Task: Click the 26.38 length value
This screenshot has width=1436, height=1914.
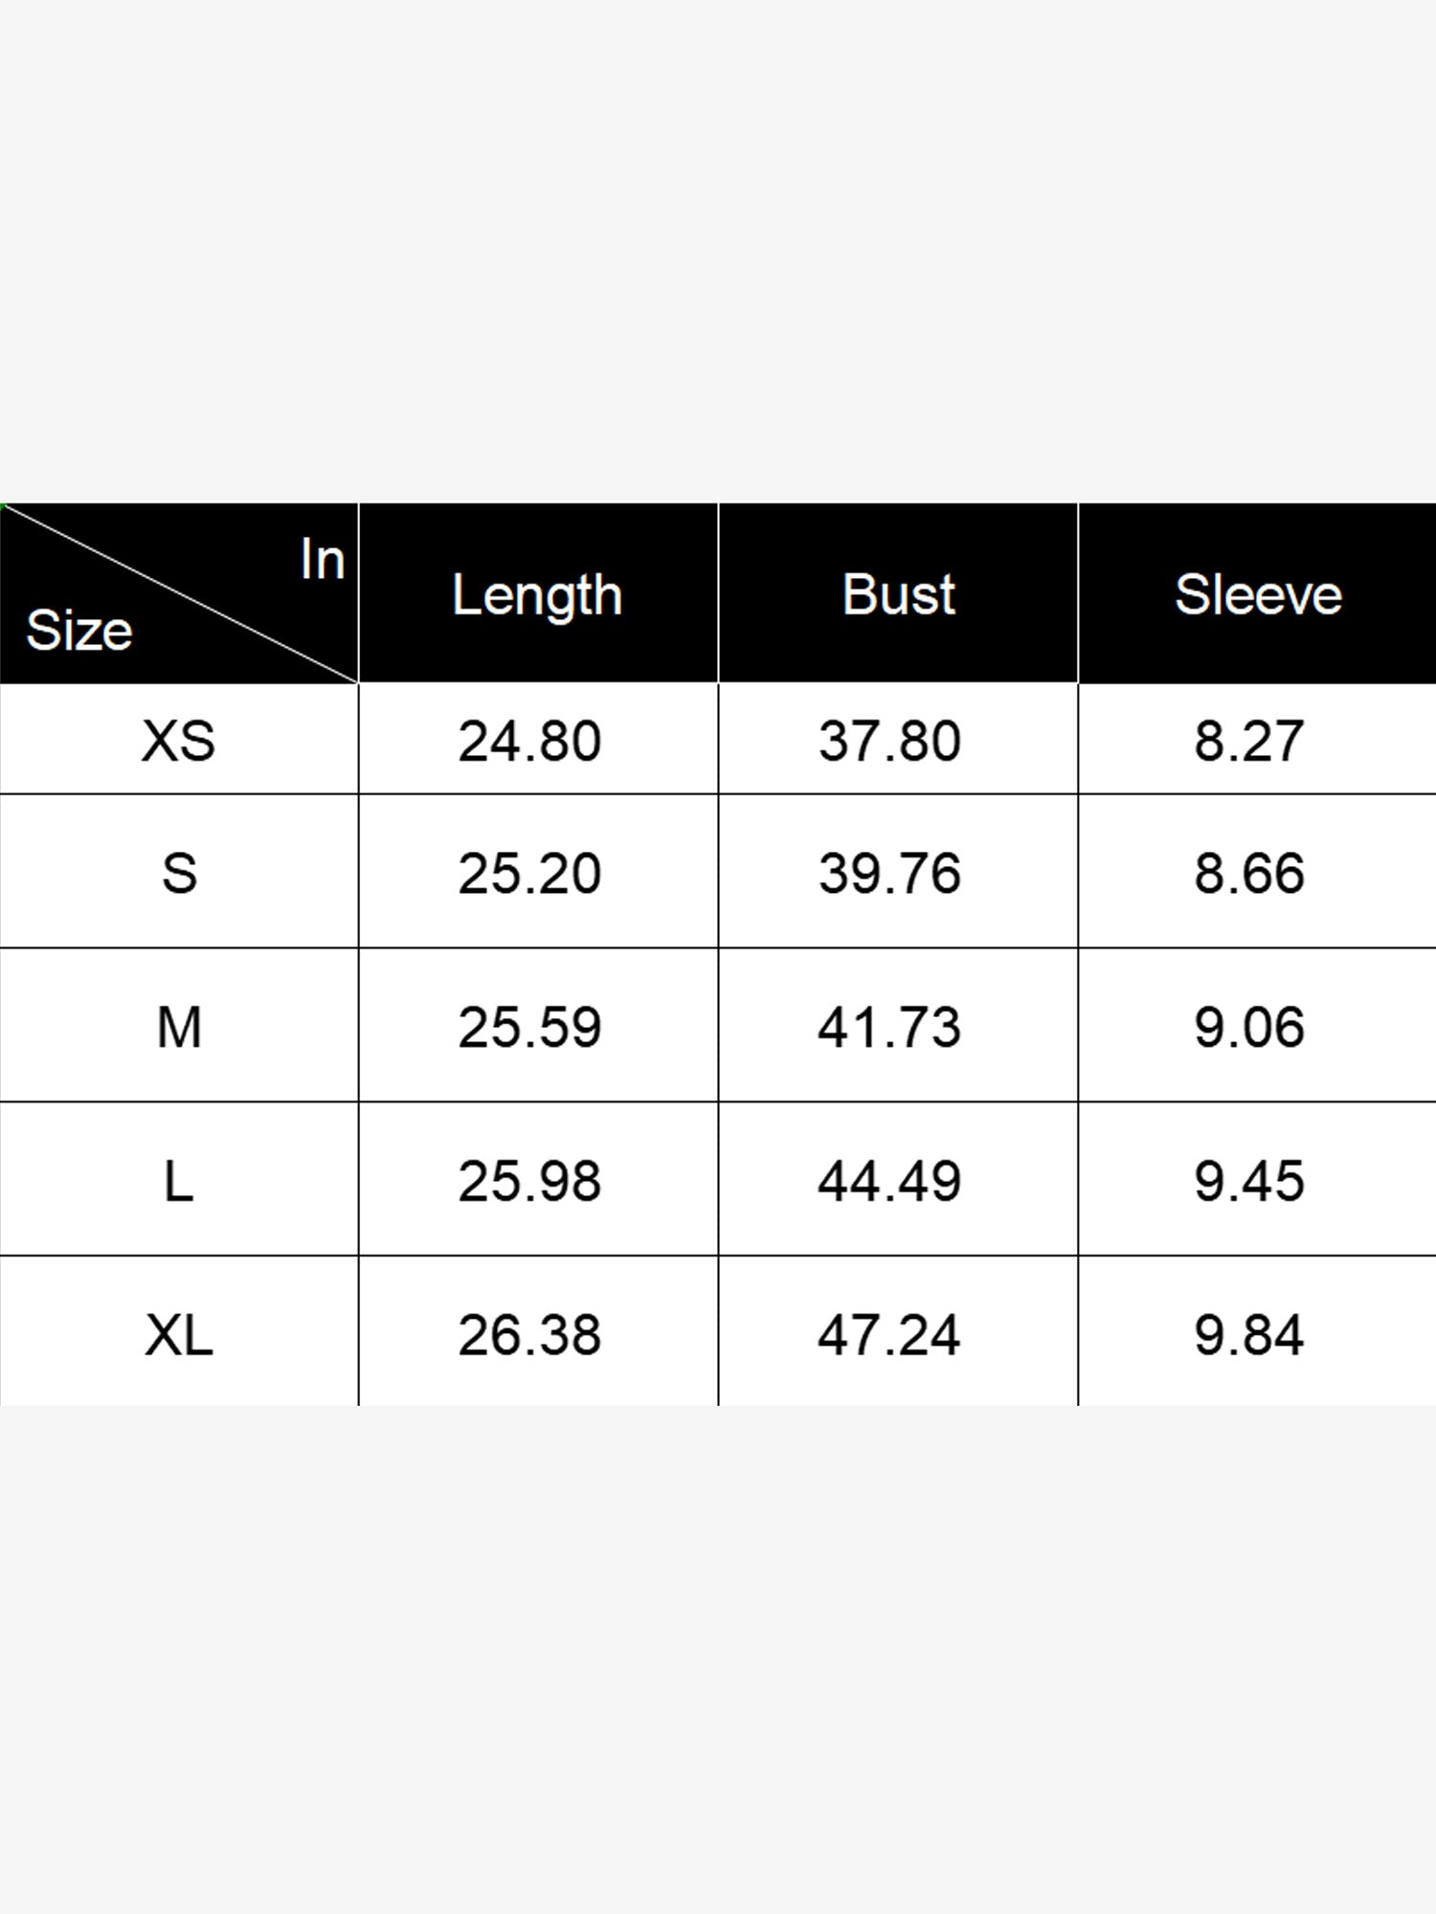Action: [x=529, y=1335]
